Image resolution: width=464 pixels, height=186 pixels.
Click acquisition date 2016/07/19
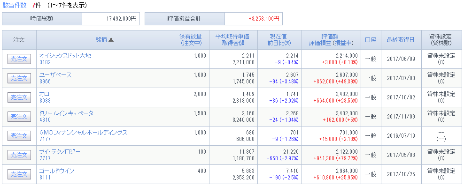coord(401,135)
